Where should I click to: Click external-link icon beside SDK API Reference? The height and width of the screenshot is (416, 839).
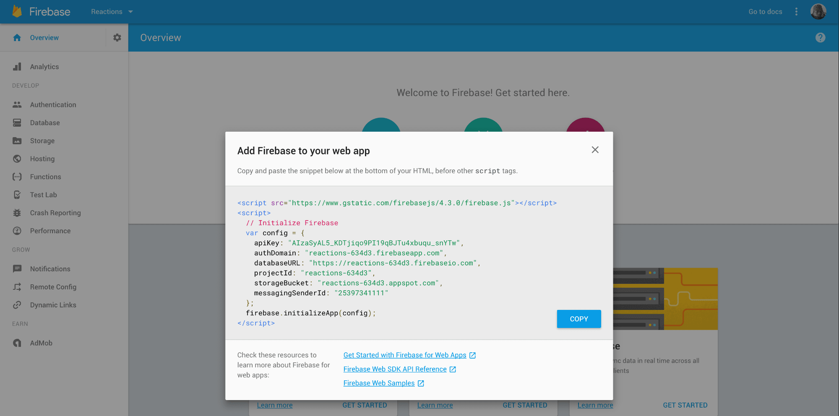click(453, 369)
